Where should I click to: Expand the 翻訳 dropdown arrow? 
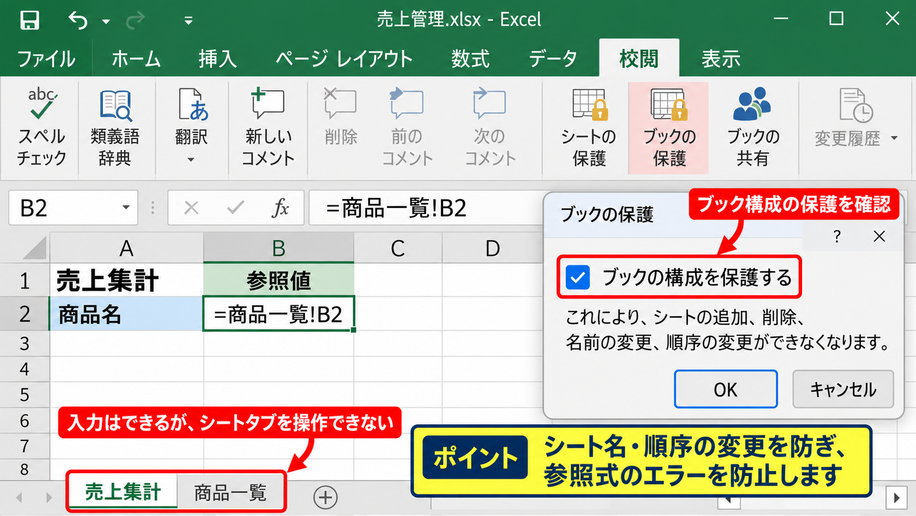tap(191, 160)
